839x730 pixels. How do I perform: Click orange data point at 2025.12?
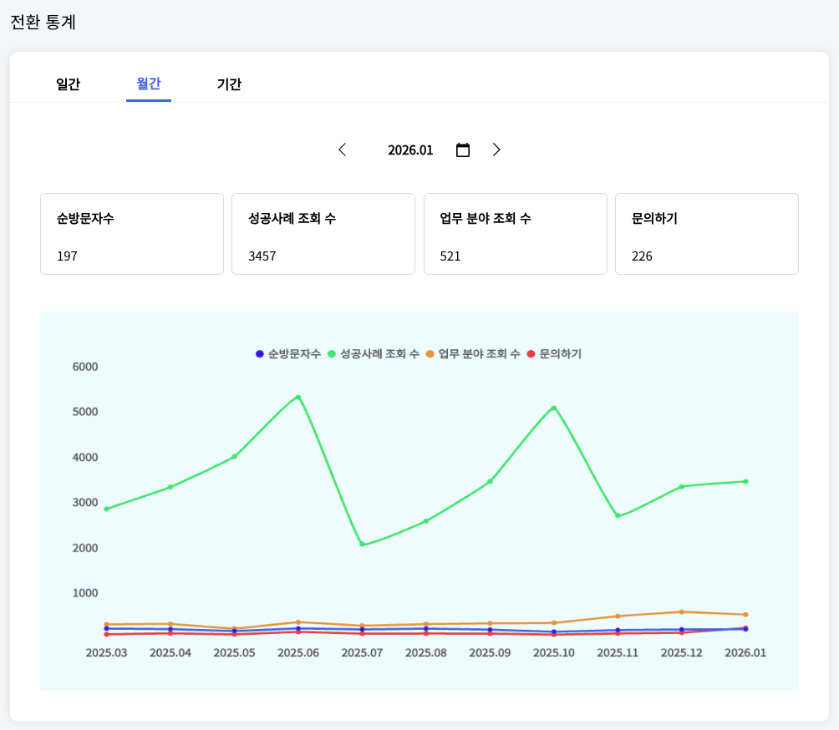pos(682,612)
